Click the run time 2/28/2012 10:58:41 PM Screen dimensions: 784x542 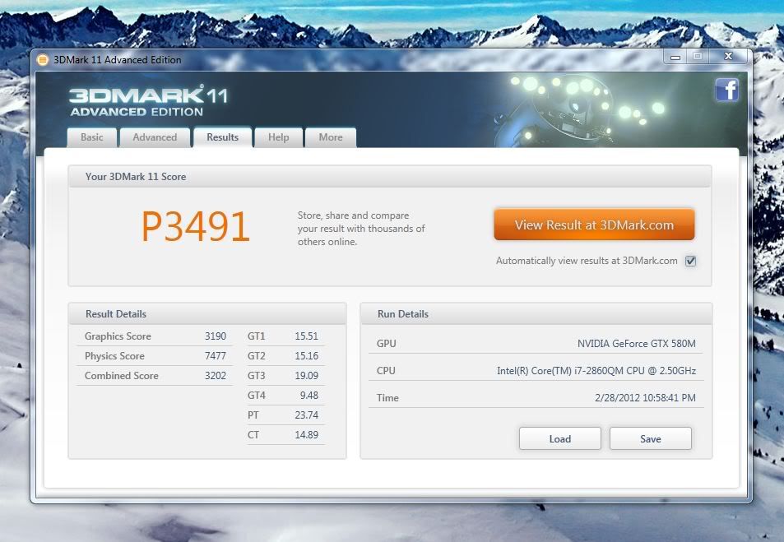coord(645,398)
